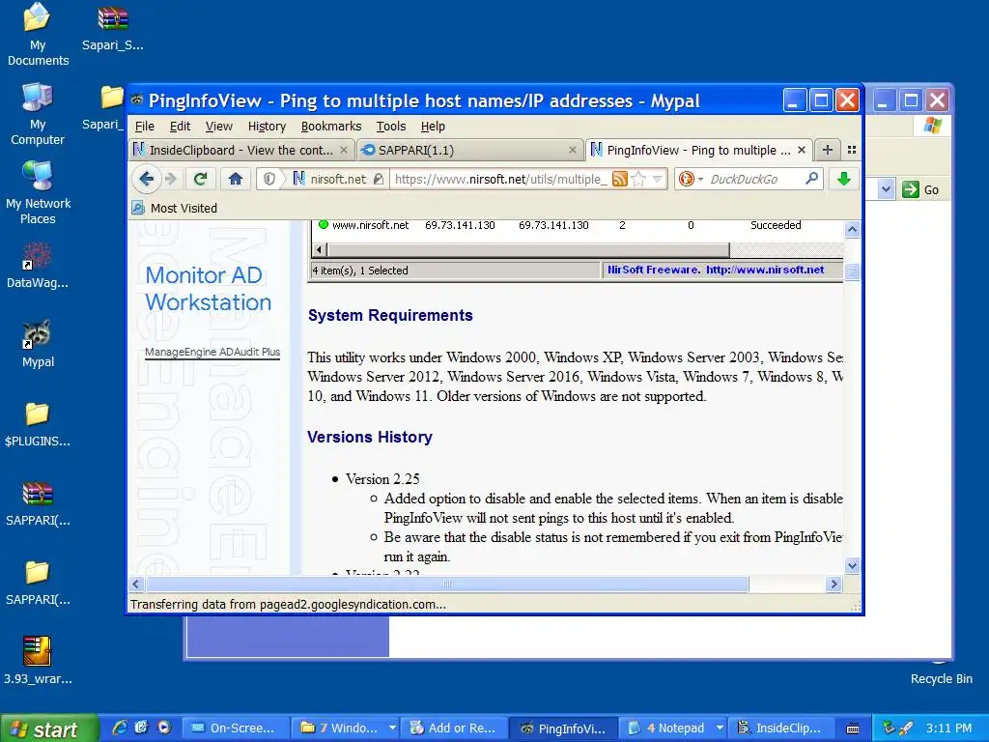Screen dimensions: 989x742
Task: Click the Windows start button
Action: pyautogui.click(x=49, y=728)
